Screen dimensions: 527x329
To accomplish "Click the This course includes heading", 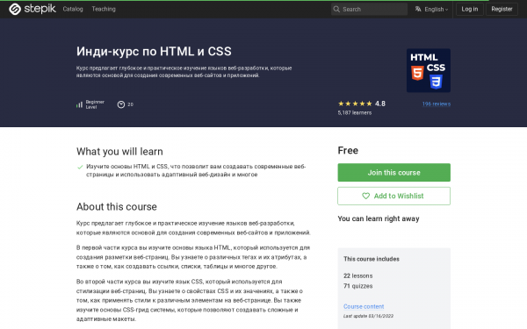I will click(x=372, y=259).
